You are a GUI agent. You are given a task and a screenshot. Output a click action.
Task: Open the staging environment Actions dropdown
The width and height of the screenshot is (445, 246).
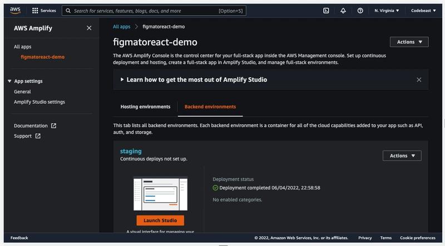pos(402,155)
